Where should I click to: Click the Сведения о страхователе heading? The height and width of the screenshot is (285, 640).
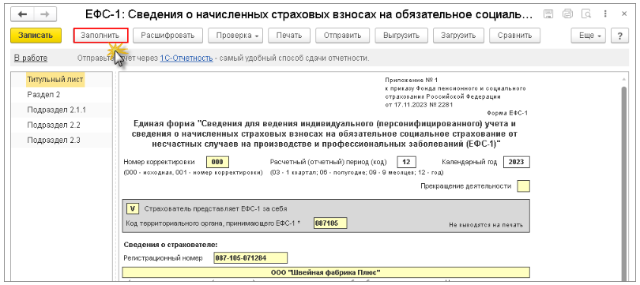tap(171, 245)
